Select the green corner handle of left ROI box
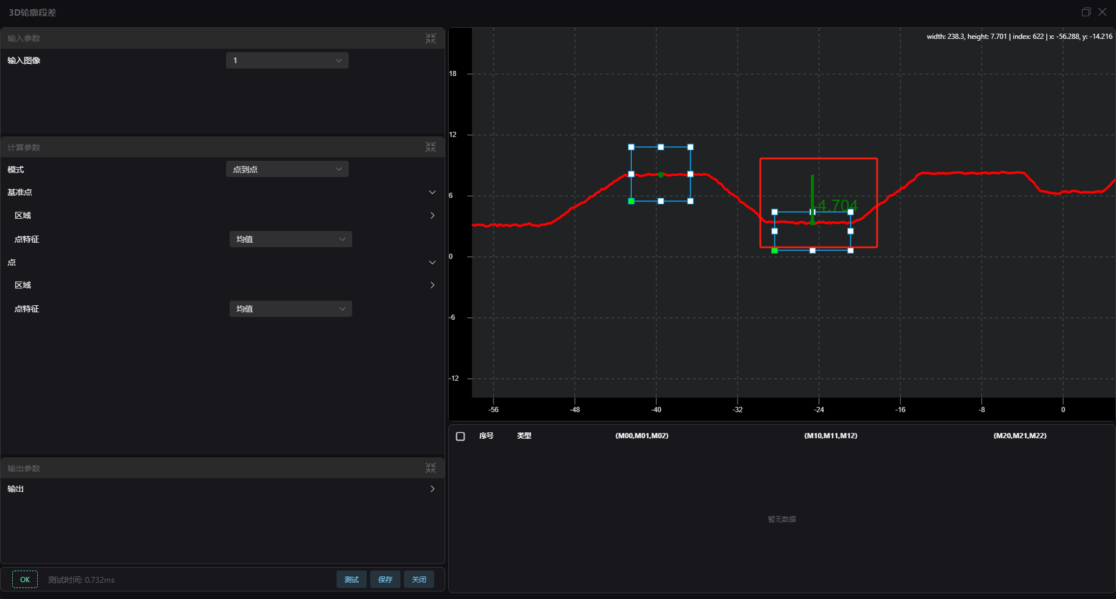 tap(631, 201)
